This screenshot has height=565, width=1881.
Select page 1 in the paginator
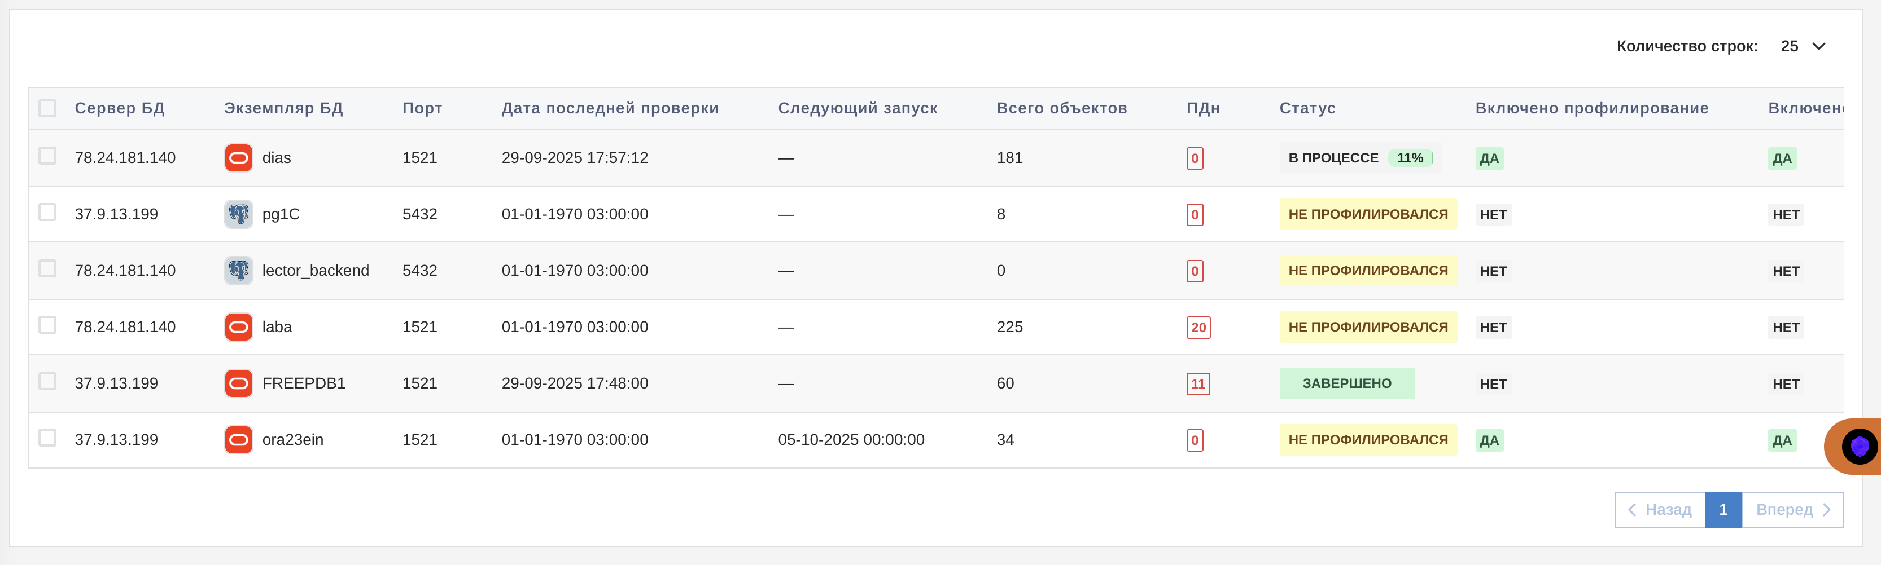point(1723,510)
